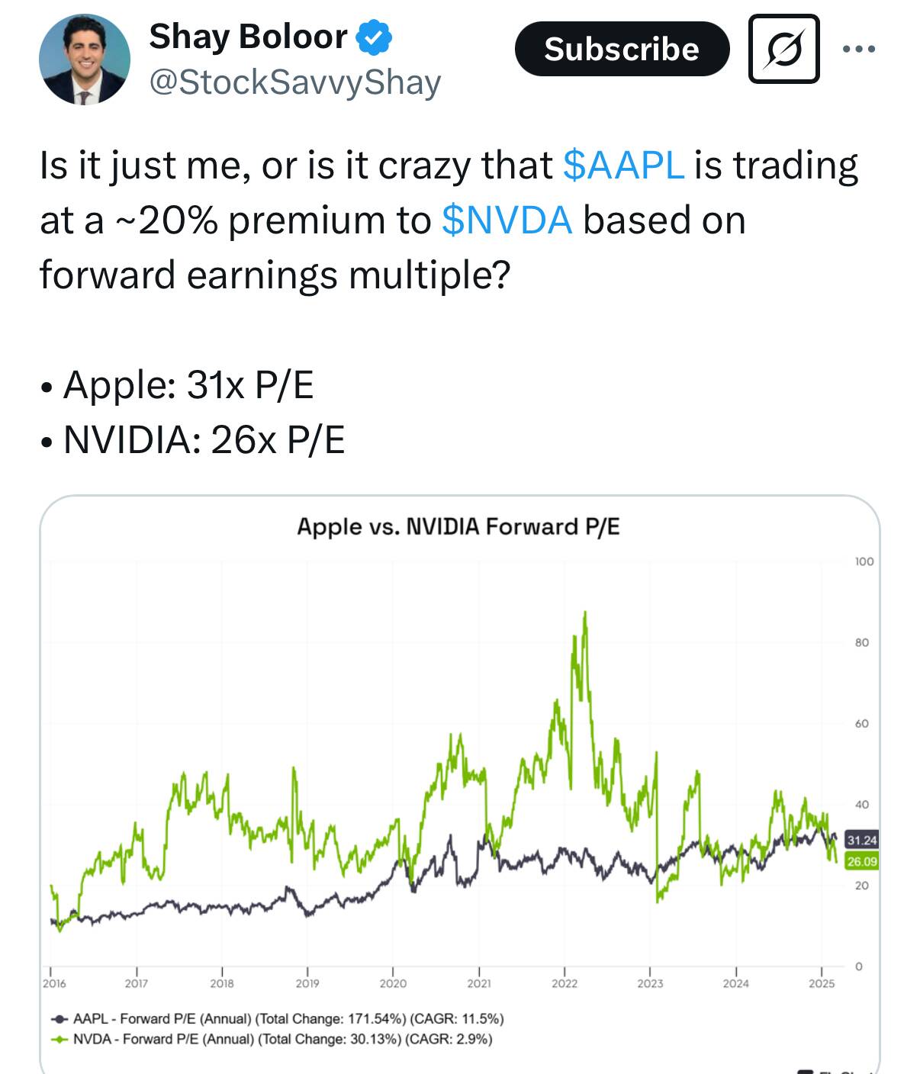Screen dimensions: 920x1074
Task: Click the 31.24 AAPL value label
Action: [861, 840]
